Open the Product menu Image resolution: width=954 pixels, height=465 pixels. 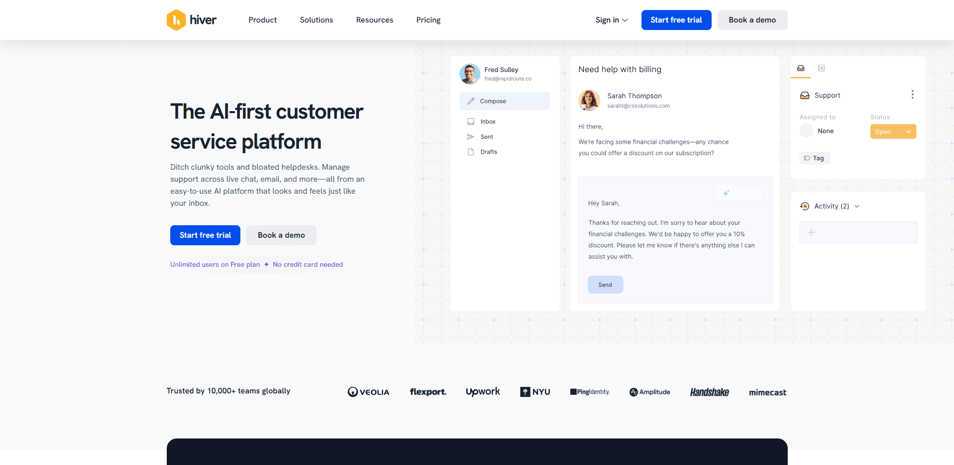(262, 20)
